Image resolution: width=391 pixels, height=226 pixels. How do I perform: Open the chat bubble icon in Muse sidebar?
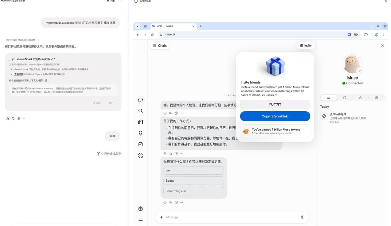point(140,100)
